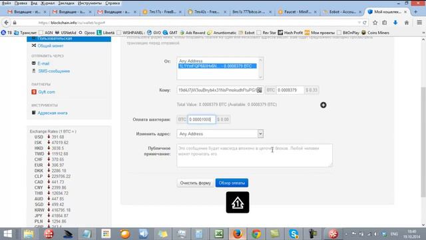Open the Liberta bookmark
This screenshot has height=240, width=426.
pyautogui.click(x=106, y=33)
